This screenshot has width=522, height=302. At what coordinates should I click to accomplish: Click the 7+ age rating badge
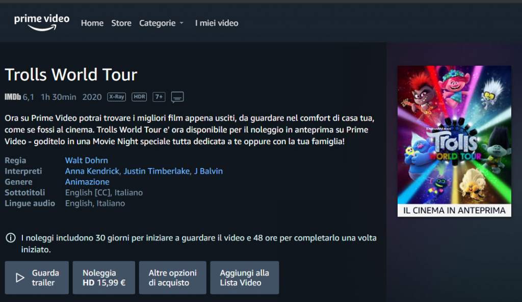pos(159,97)
